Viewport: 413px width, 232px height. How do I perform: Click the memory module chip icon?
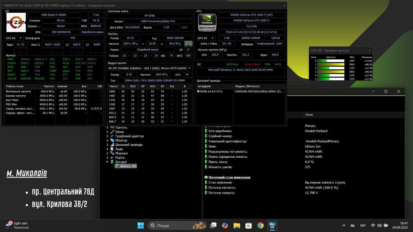click(188, 43)
